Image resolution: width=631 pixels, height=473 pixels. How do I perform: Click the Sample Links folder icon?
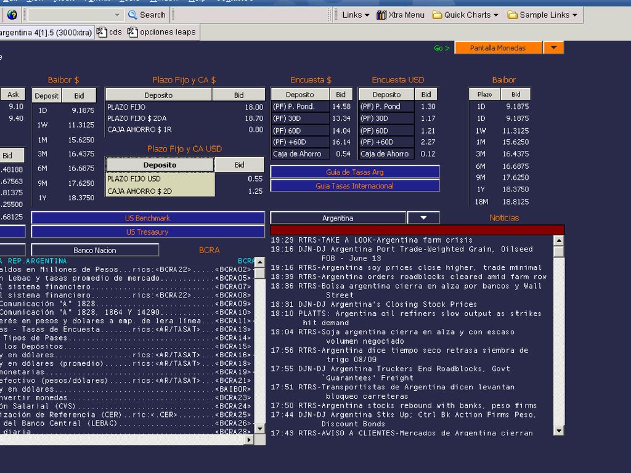tap(512, 15)
